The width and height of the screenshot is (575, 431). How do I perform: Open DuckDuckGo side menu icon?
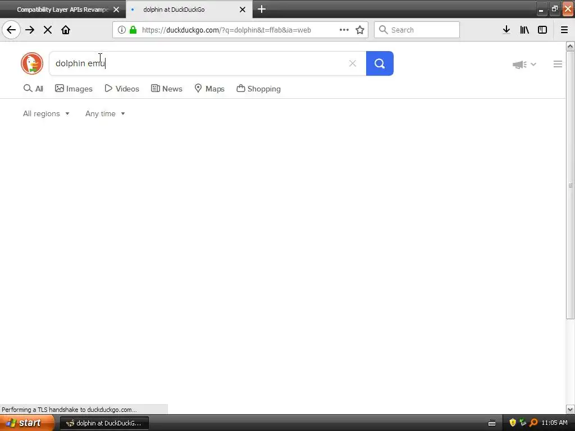pos(558,64)
